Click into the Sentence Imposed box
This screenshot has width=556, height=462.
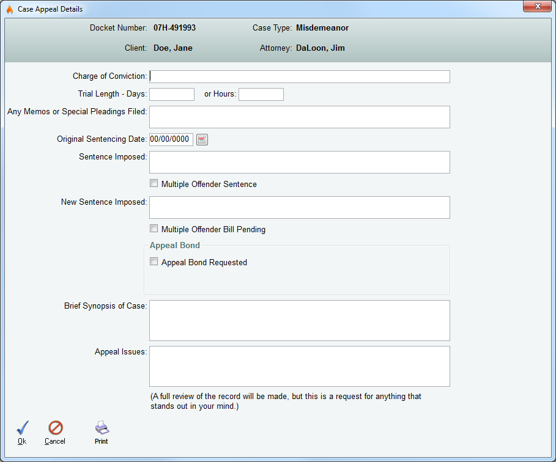(x=300, y=162)
